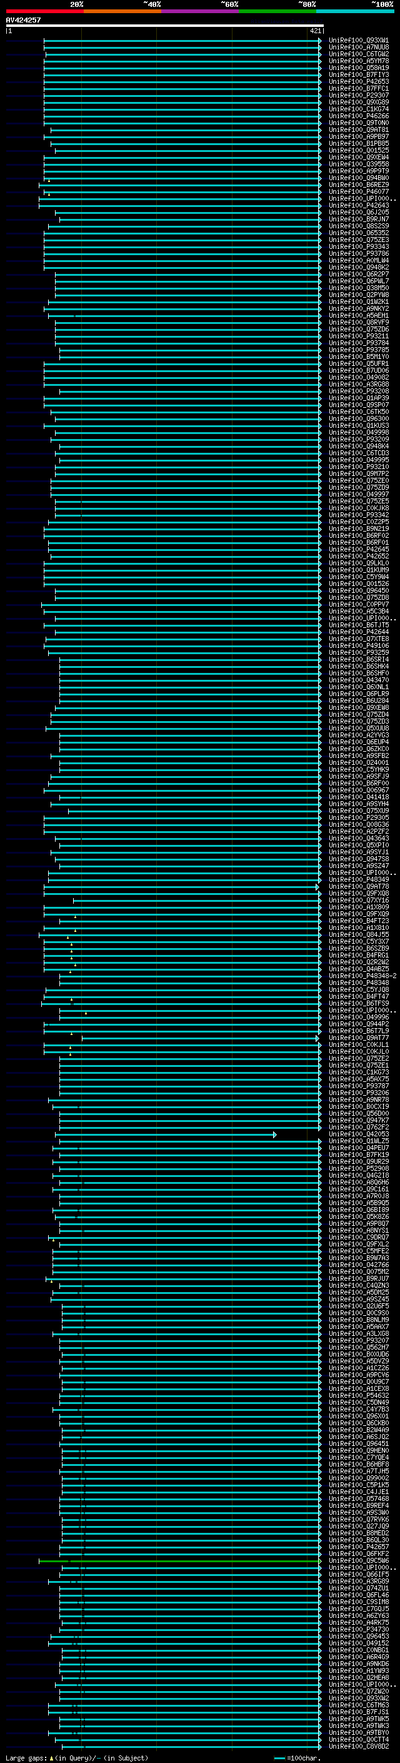Image resolution: width=400 pixels, height=1763 pixels.
Task: Select label UniRef100_P29307
Action: 358,95
